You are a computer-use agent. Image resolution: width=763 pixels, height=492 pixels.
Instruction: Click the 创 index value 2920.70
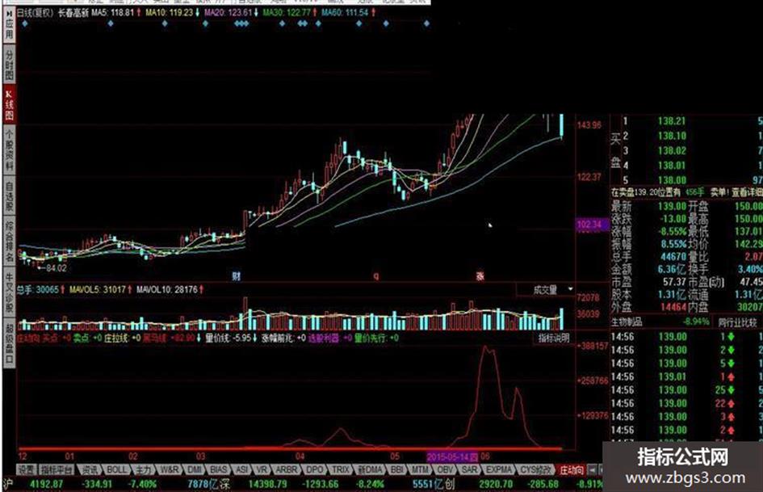[496, 485]
